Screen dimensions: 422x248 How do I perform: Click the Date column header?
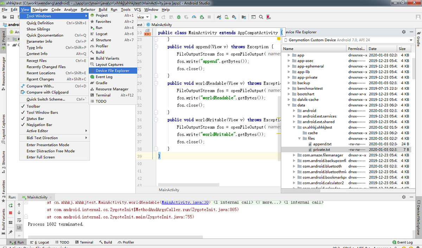(382, 49)
